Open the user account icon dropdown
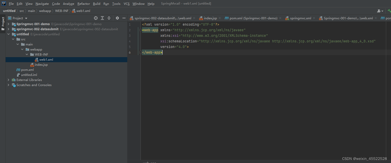391x163 pixels. click(380, 11)
